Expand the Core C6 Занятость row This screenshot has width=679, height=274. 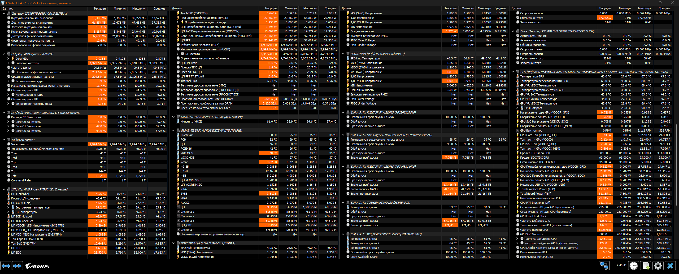8,131
